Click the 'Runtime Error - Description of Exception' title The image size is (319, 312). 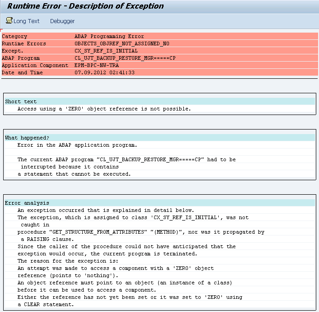[85, 6]
